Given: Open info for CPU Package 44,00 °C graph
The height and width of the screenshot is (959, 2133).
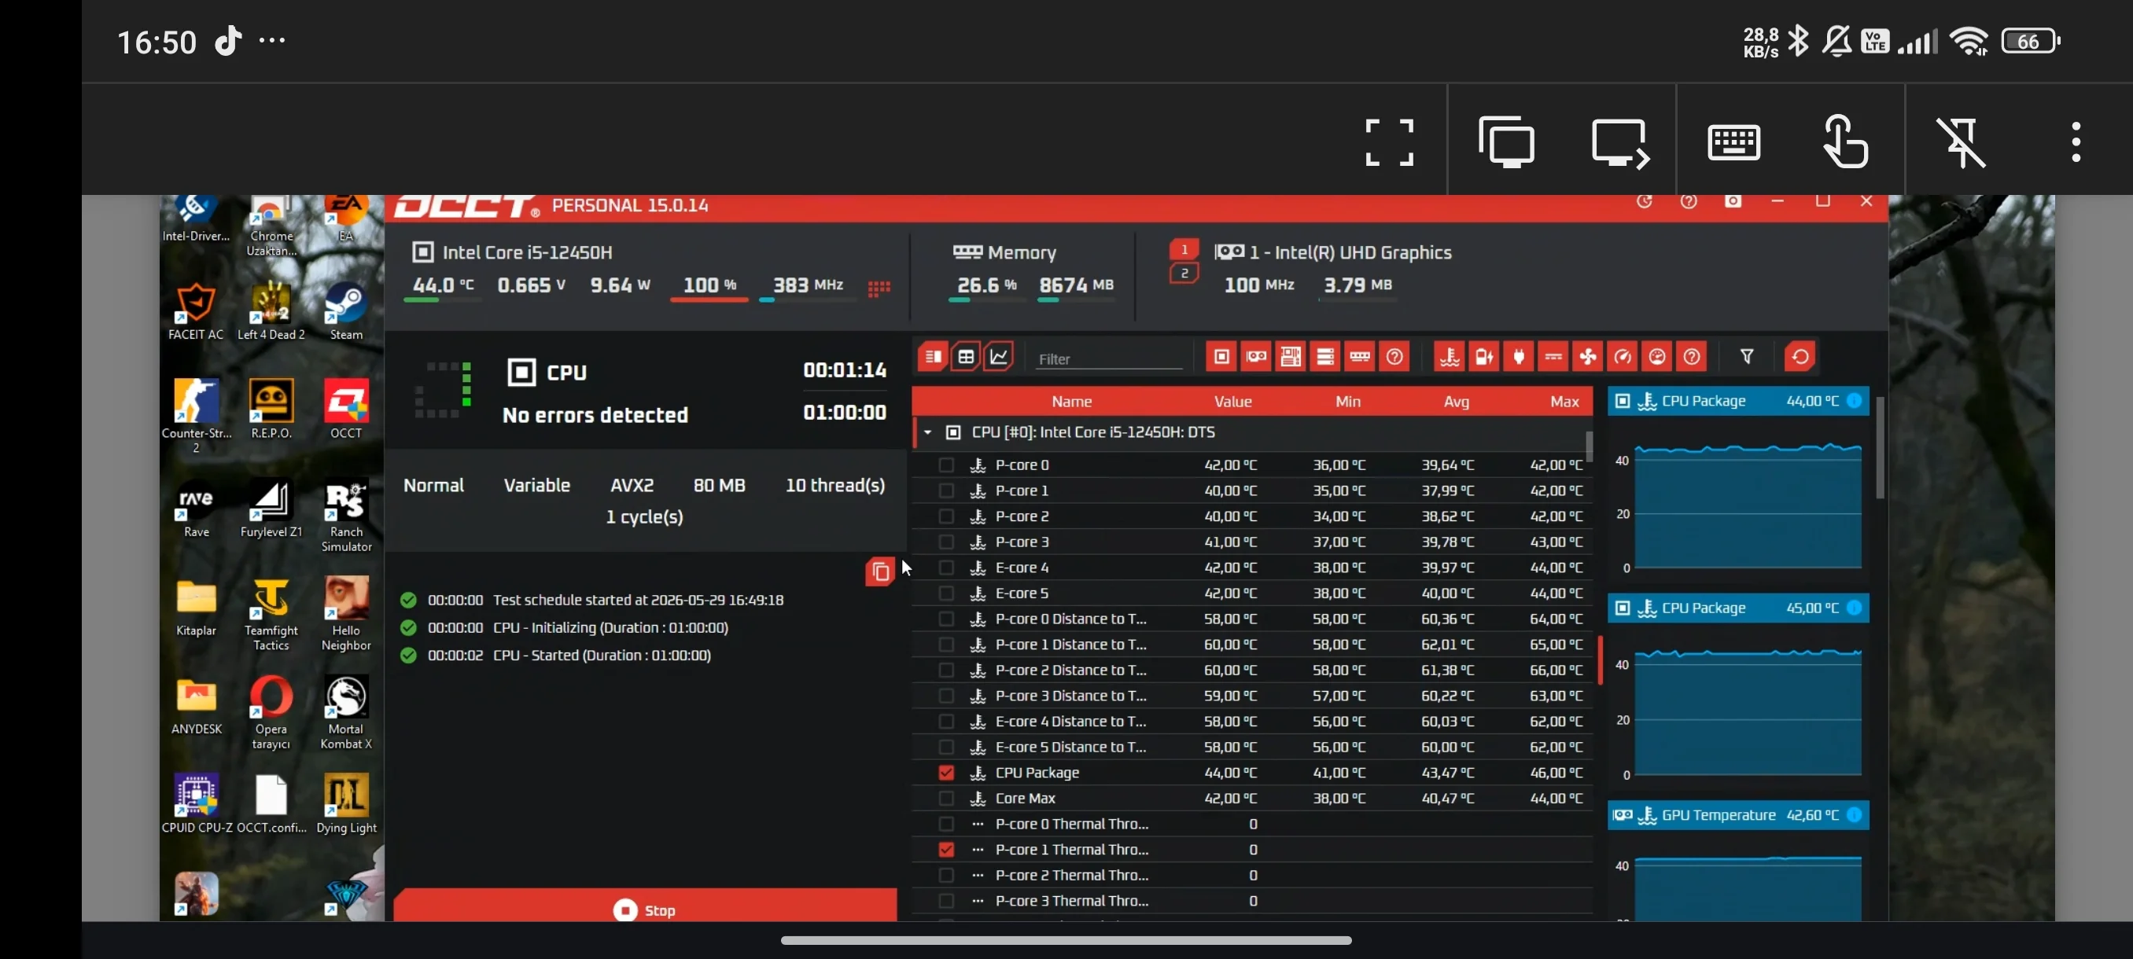Looking at the screenshot, I should [1854, 400].
